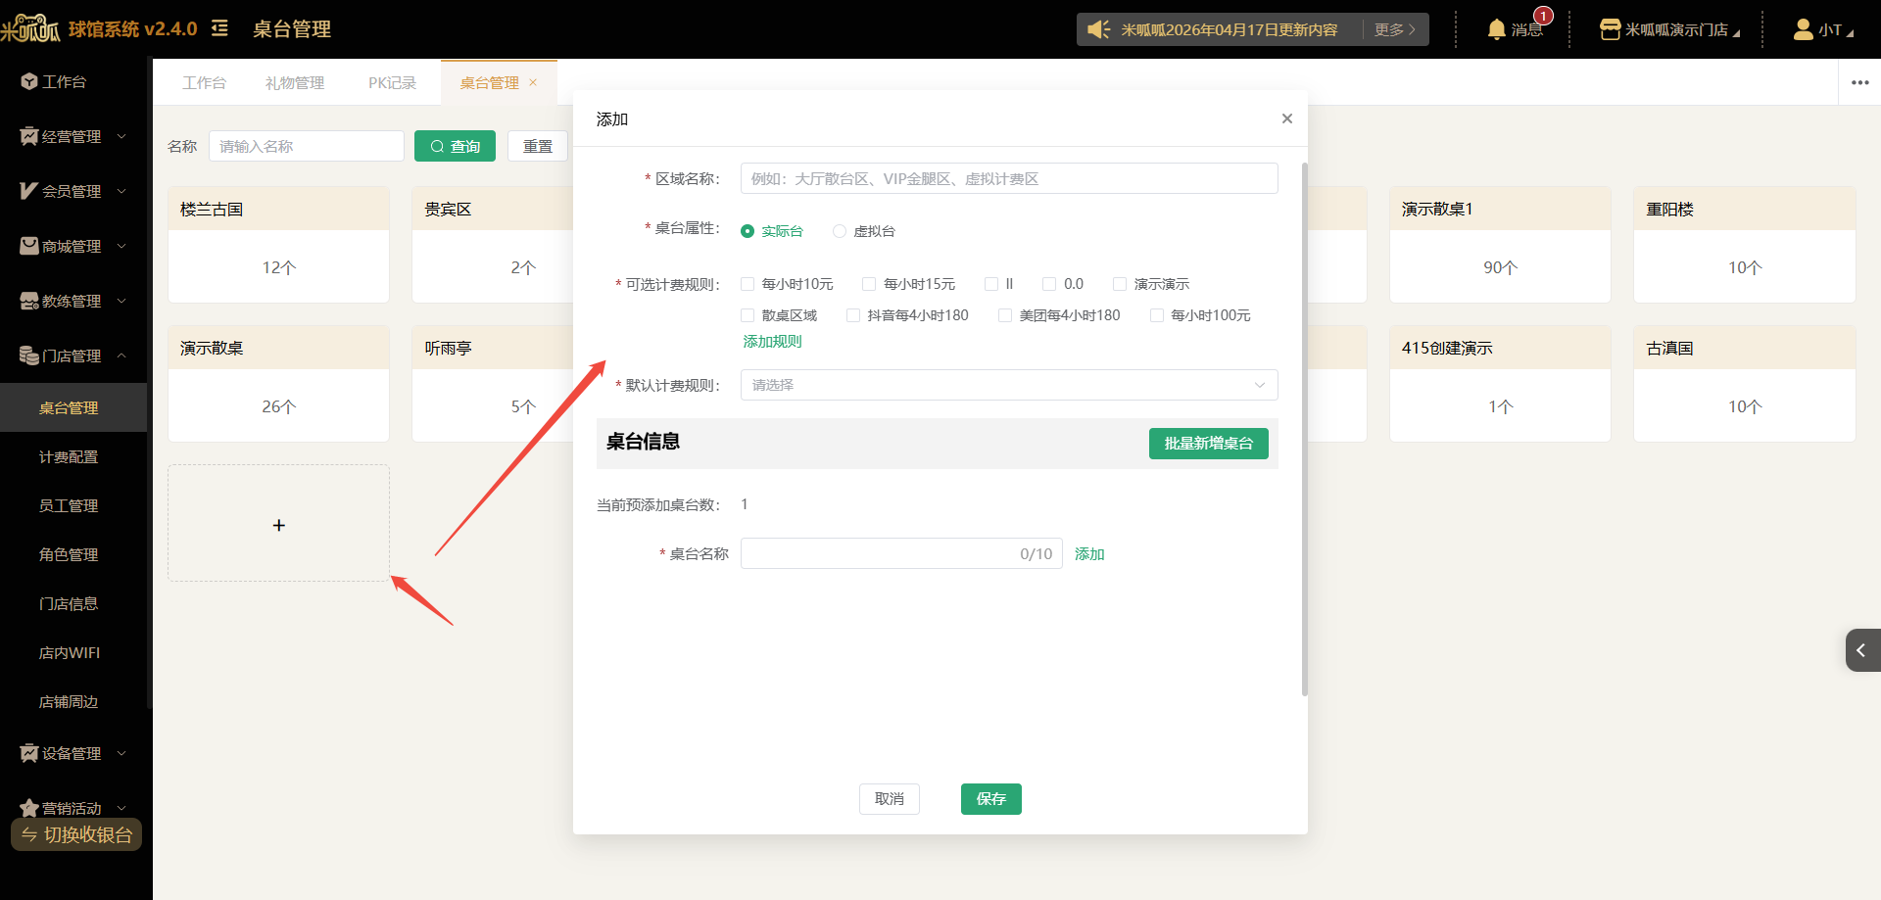Switch to the 礼物管理 tab
The width and height of the screenshot is (1881, 900).
pos(295,83)
